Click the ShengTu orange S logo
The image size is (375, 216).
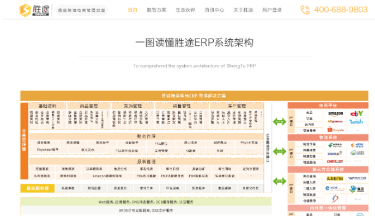(x=25, y=10)
